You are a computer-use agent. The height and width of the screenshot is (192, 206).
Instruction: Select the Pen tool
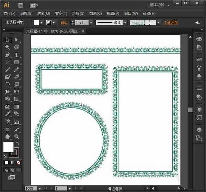(8, 55)
